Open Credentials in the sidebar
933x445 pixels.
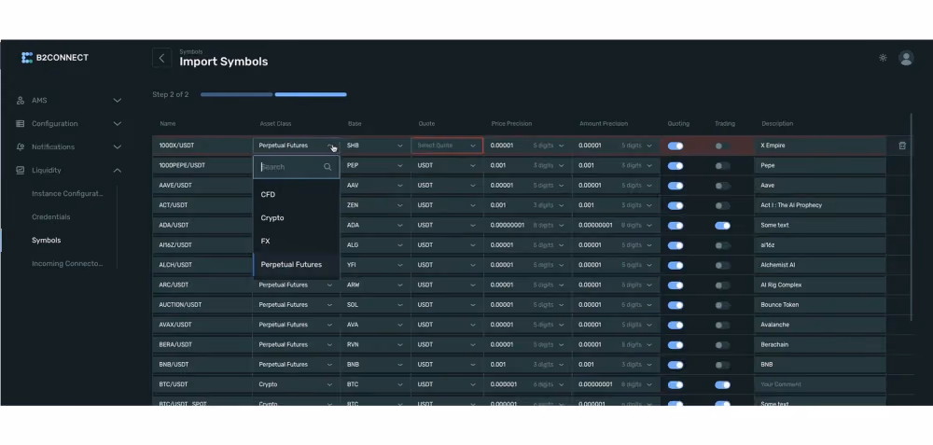tap(51, 217)
